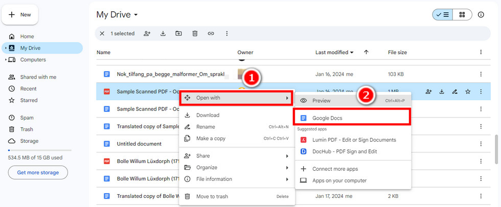Choose Make a copy
The image size is (501, 207).
(x=237, y=139)
